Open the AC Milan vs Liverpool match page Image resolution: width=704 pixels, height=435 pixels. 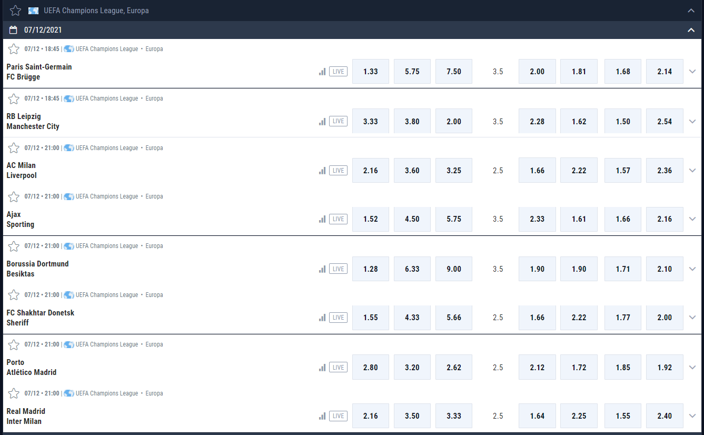click(22, 170)
